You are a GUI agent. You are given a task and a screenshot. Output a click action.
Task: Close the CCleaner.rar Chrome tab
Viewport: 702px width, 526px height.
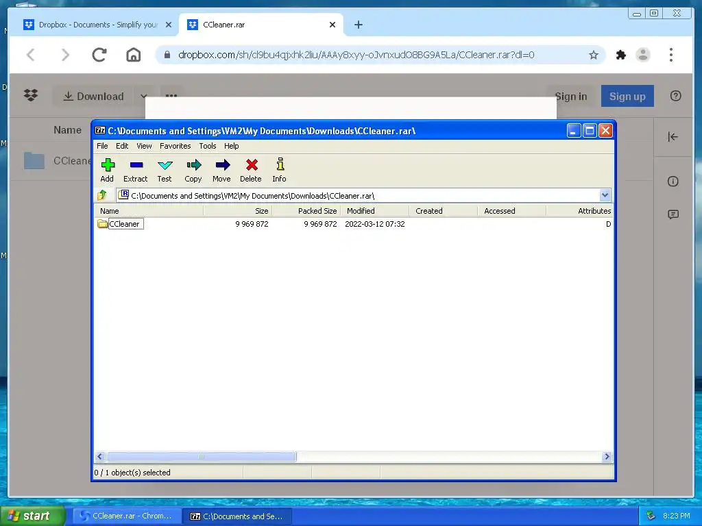click(x=332, y=25)
